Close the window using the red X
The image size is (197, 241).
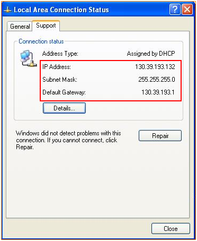187,10
